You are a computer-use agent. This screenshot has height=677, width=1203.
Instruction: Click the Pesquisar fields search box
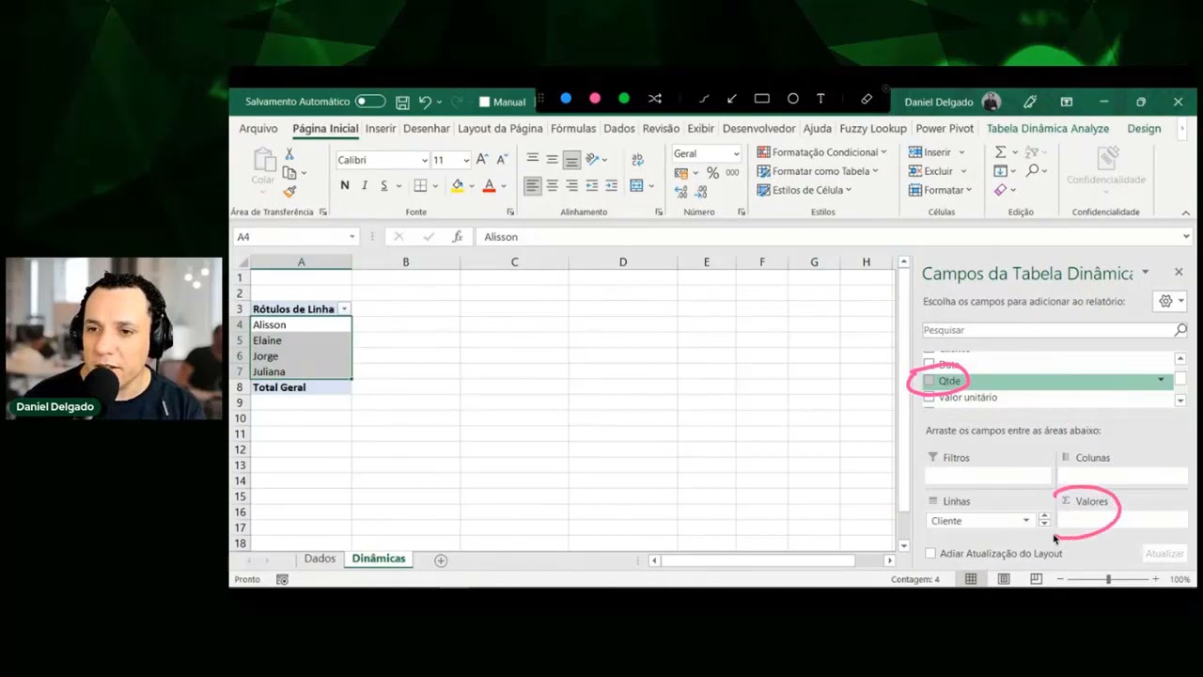click(x=1055, y=330)
